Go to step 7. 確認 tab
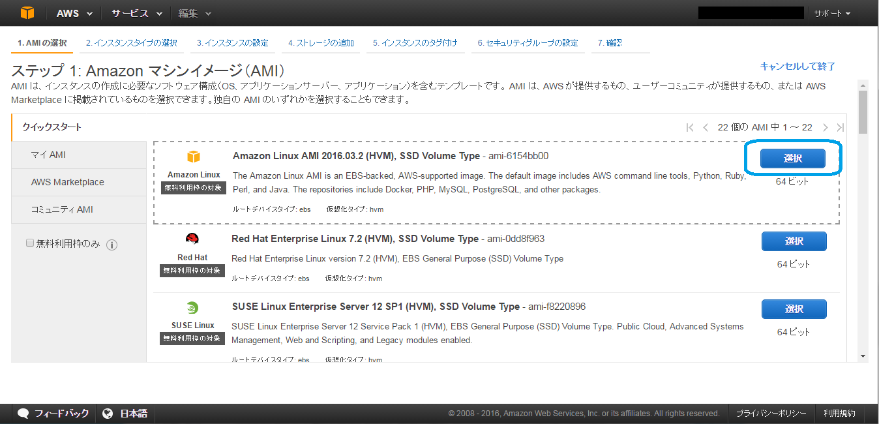Viewport: 879px width, 424px height. [x=610, y=43]
